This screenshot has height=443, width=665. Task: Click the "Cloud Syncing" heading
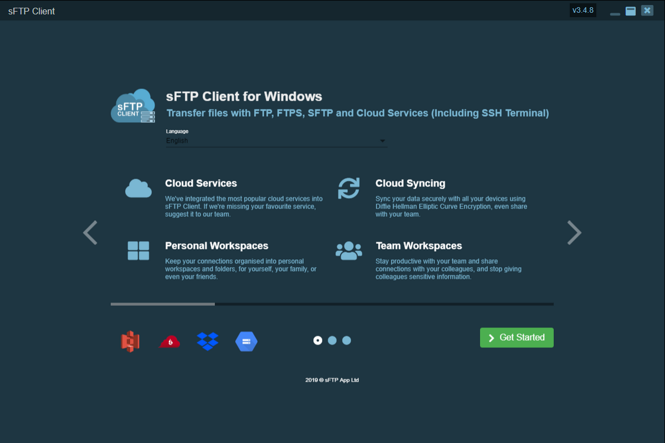point(411,183)
